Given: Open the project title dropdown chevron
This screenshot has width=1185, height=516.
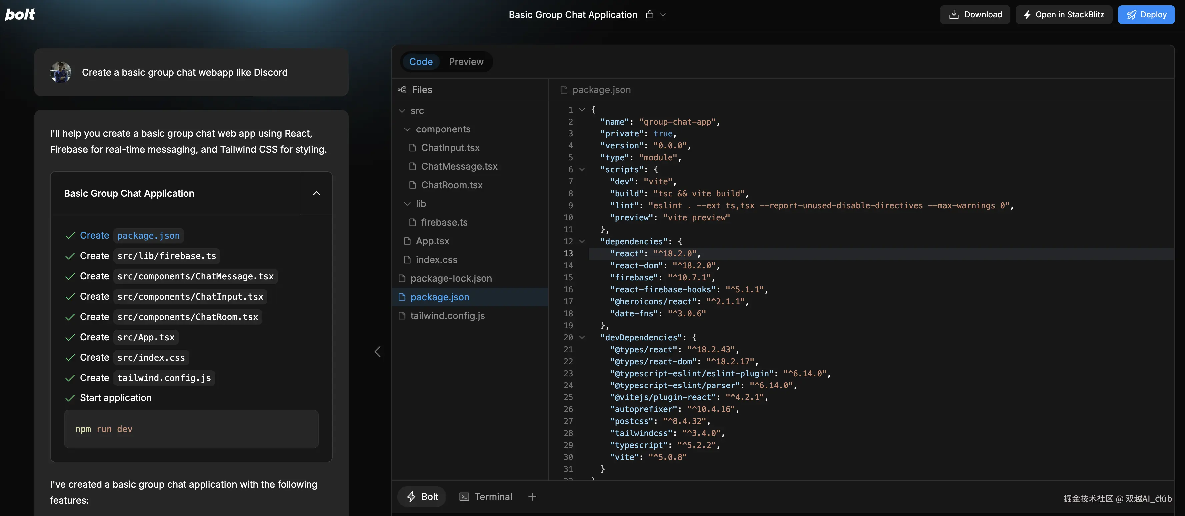Looking at the screenshot, I should point(663,15).
